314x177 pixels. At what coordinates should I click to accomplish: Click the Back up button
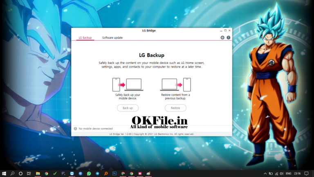[x=128, y=108]
